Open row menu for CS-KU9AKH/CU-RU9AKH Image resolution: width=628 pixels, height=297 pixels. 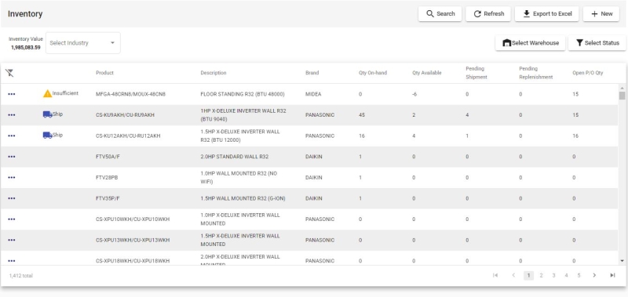pyautogui.click(x=12, y=115)
